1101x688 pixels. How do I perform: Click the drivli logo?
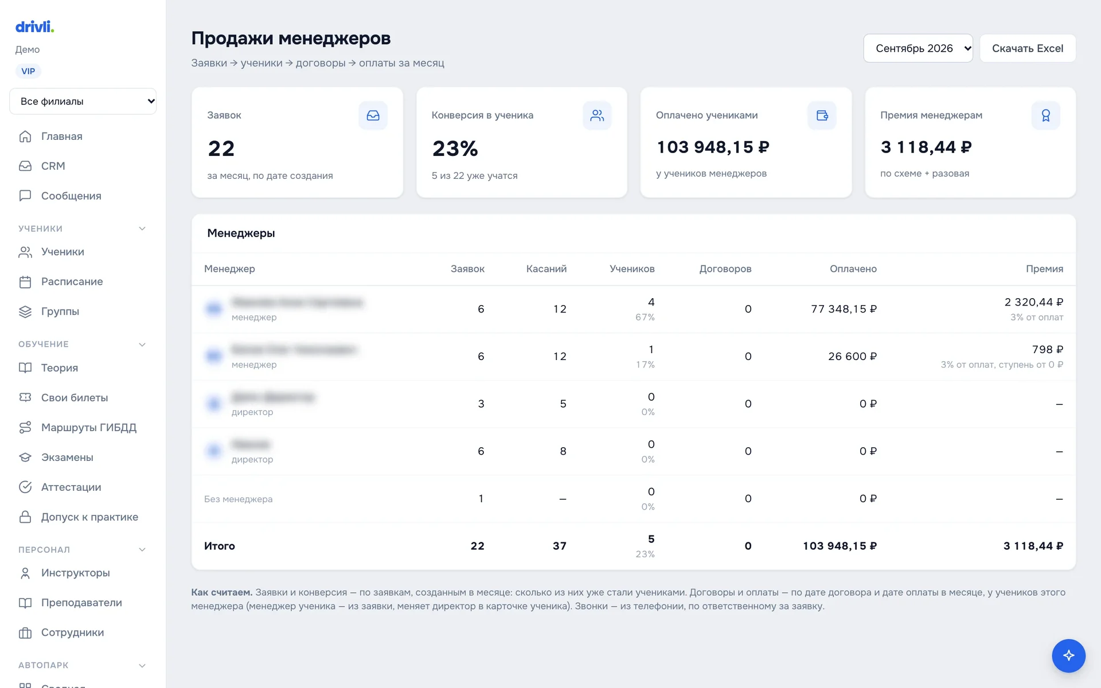[x=34, y=26]
